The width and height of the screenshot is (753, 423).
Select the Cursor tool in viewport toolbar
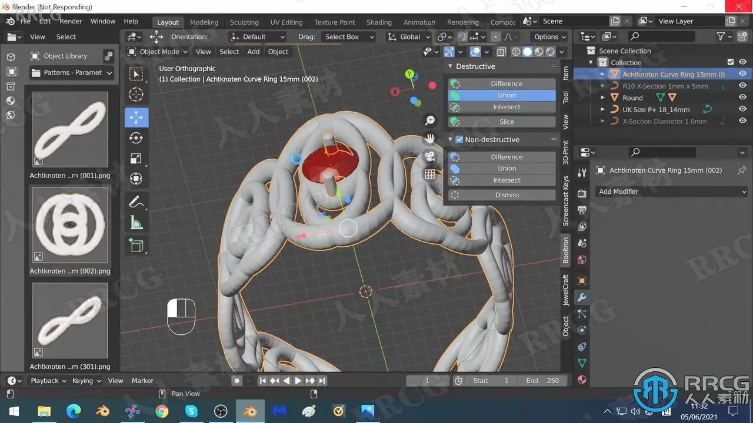click(136, 95)
